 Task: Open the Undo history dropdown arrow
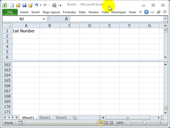coord(40,5)
